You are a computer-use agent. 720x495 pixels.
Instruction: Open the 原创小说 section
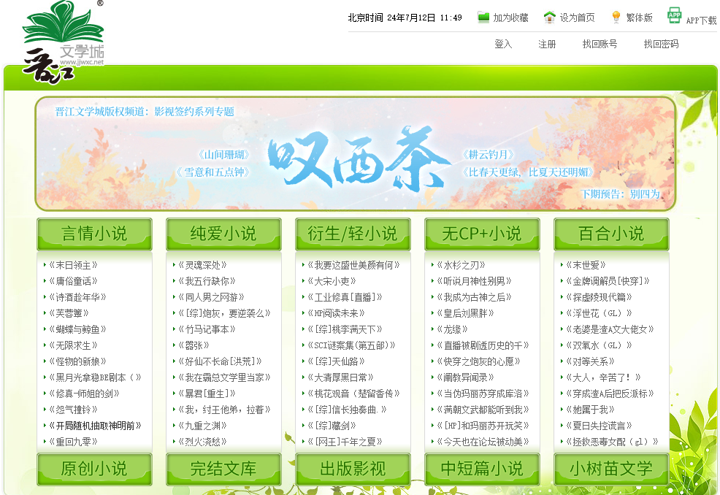[95, 469]
